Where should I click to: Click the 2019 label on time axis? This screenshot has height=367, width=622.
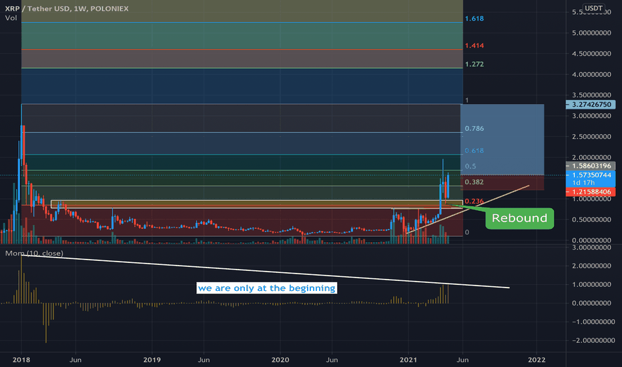[152, 360]
